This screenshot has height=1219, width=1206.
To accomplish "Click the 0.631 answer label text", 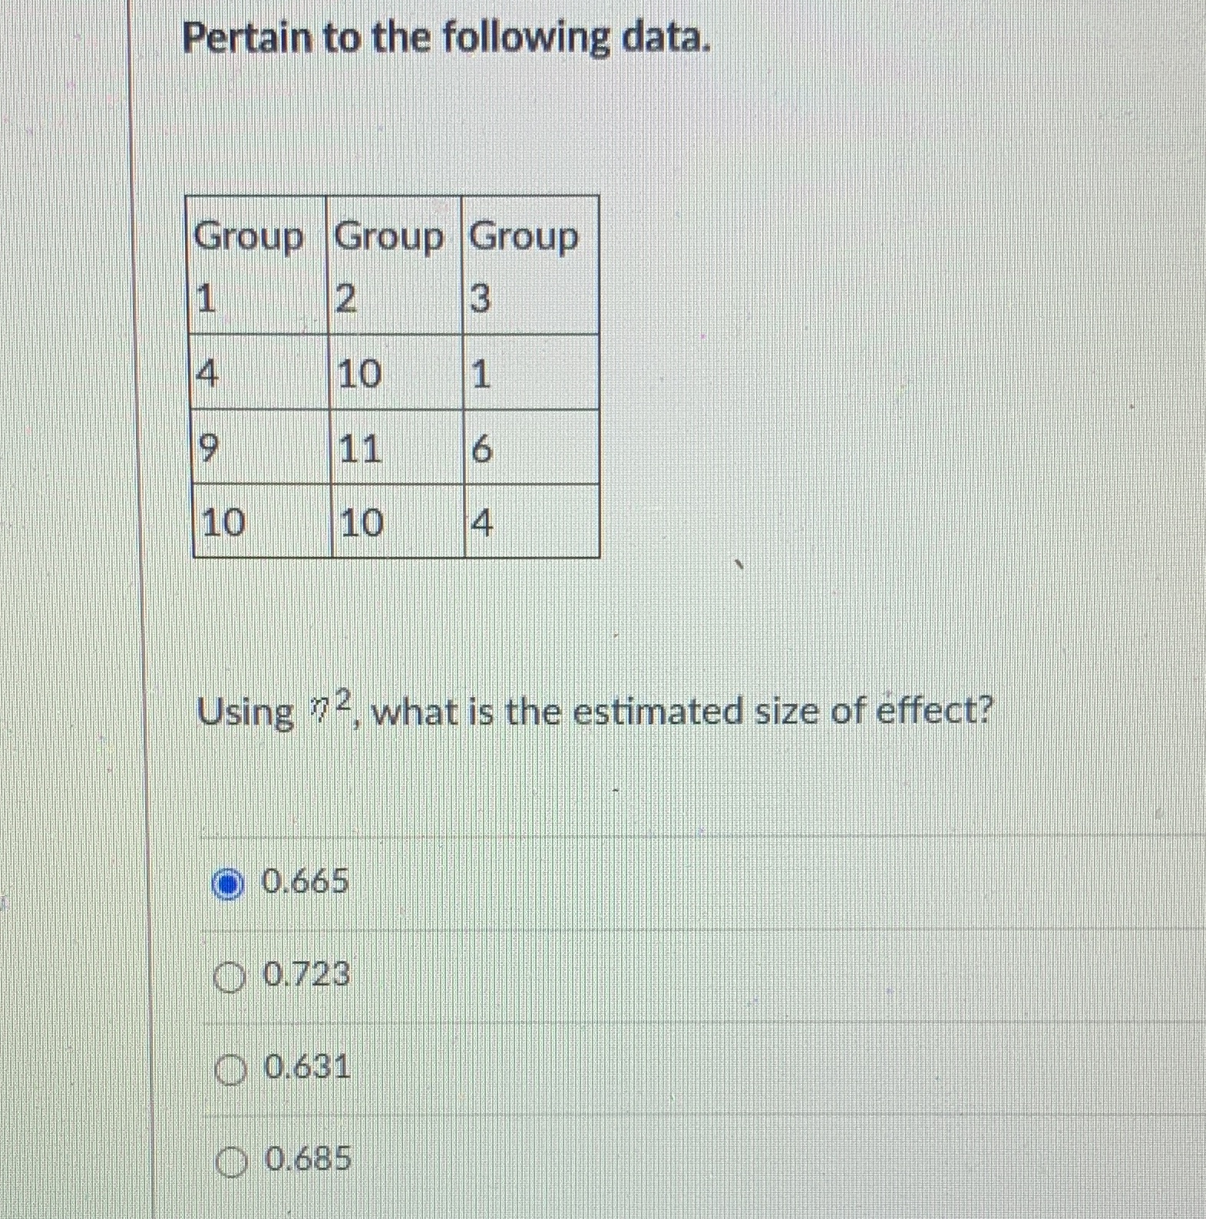I will (x=306, y=1068).
